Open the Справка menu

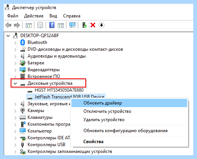click(72, 16)
